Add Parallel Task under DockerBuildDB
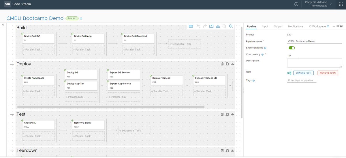 [38, 49]
